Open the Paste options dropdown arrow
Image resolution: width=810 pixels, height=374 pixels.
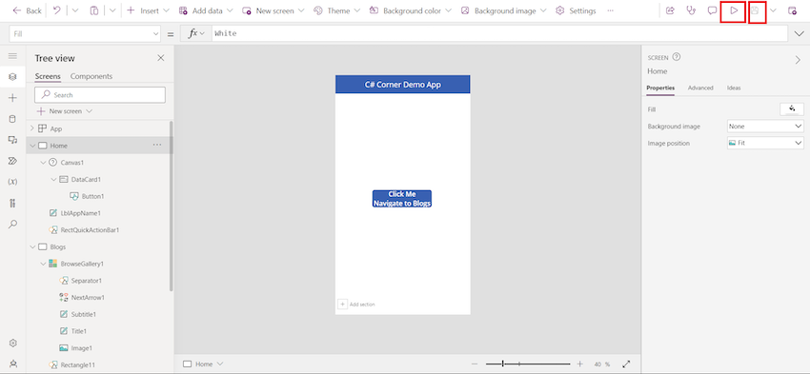[x=112, y=10]
